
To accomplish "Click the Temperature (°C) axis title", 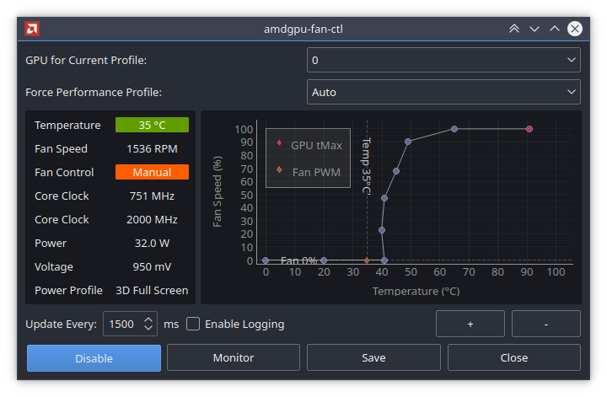I will [x=416, y=291].
